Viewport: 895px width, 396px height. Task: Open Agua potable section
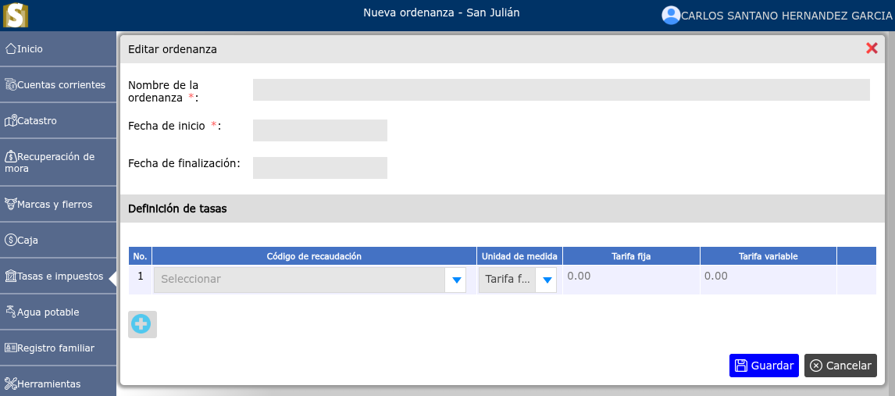58,312
